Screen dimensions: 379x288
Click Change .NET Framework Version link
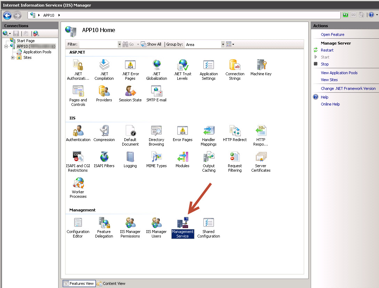[348, 89]
